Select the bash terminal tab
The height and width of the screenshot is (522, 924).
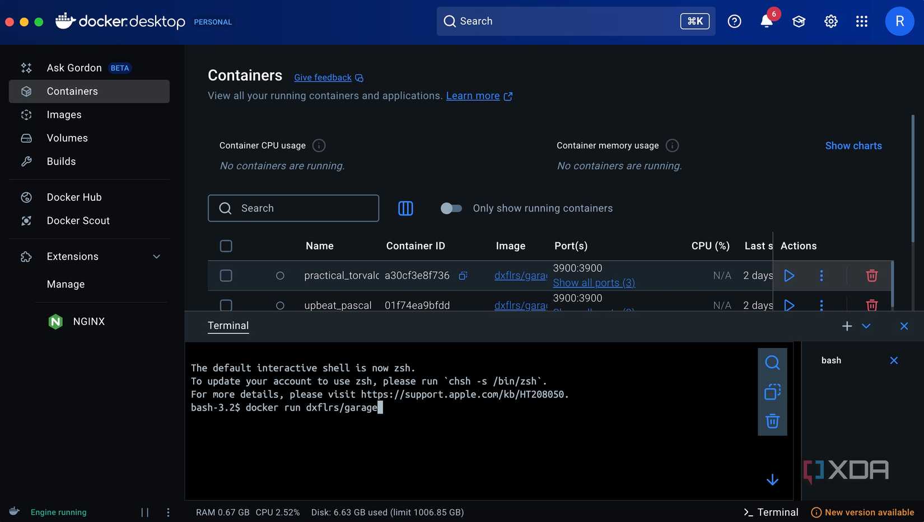[x=831, y=360]
